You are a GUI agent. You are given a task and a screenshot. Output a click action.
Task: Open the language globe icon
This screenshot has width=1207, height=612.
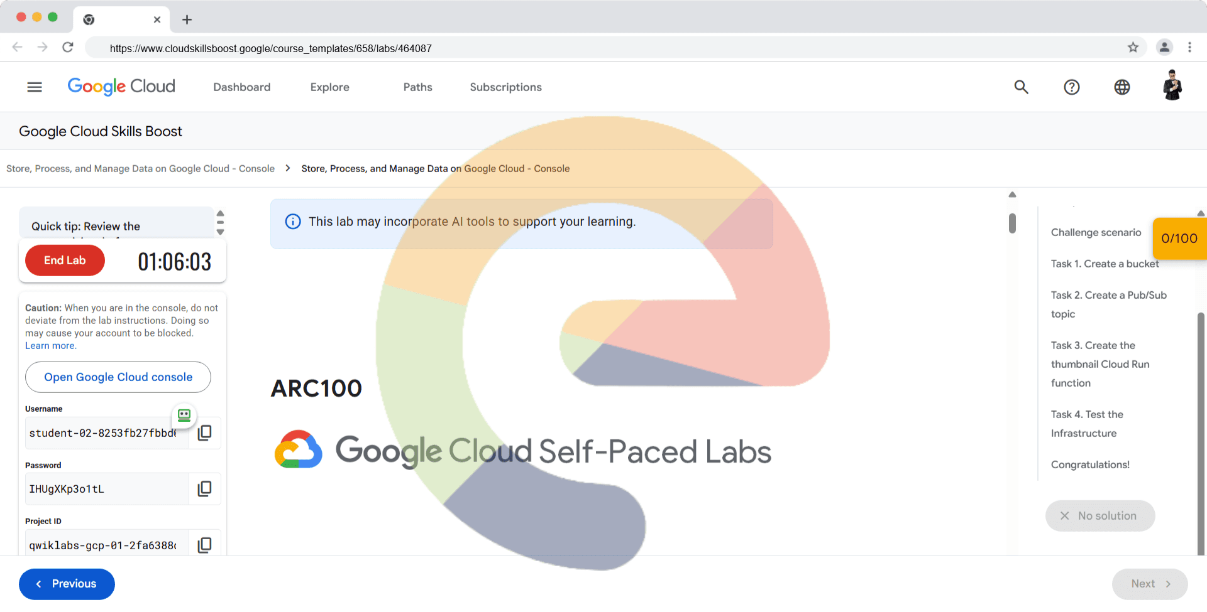click(1122, 87)
